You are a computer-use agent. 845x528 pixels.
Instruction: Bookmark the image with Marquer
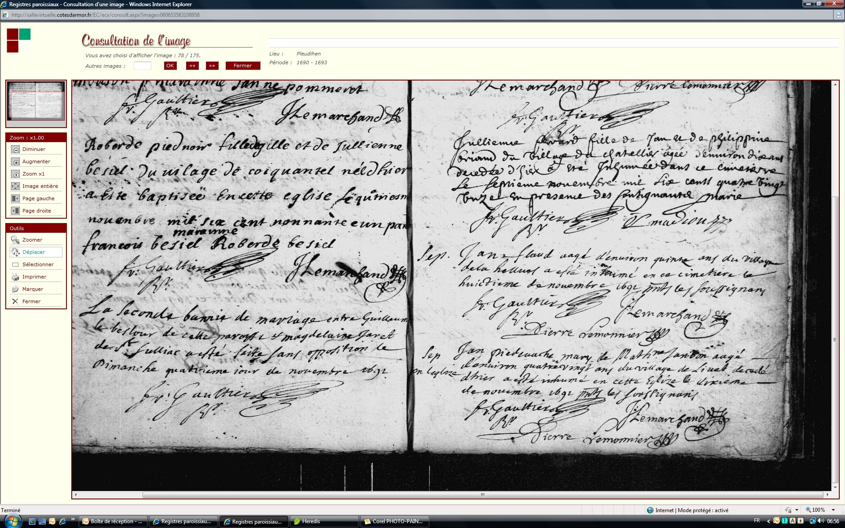click(x=15, y=289)
